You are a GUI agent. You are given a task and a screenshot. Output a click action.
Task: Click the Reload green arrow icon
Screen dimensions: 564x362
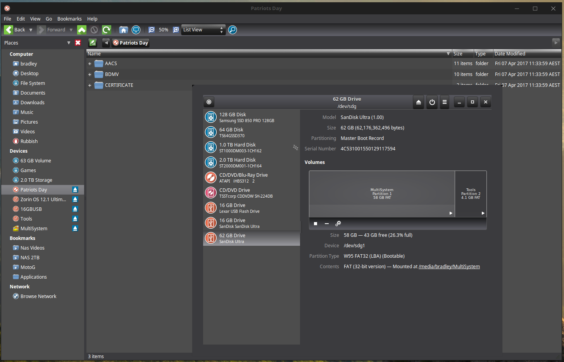(107, 30)
